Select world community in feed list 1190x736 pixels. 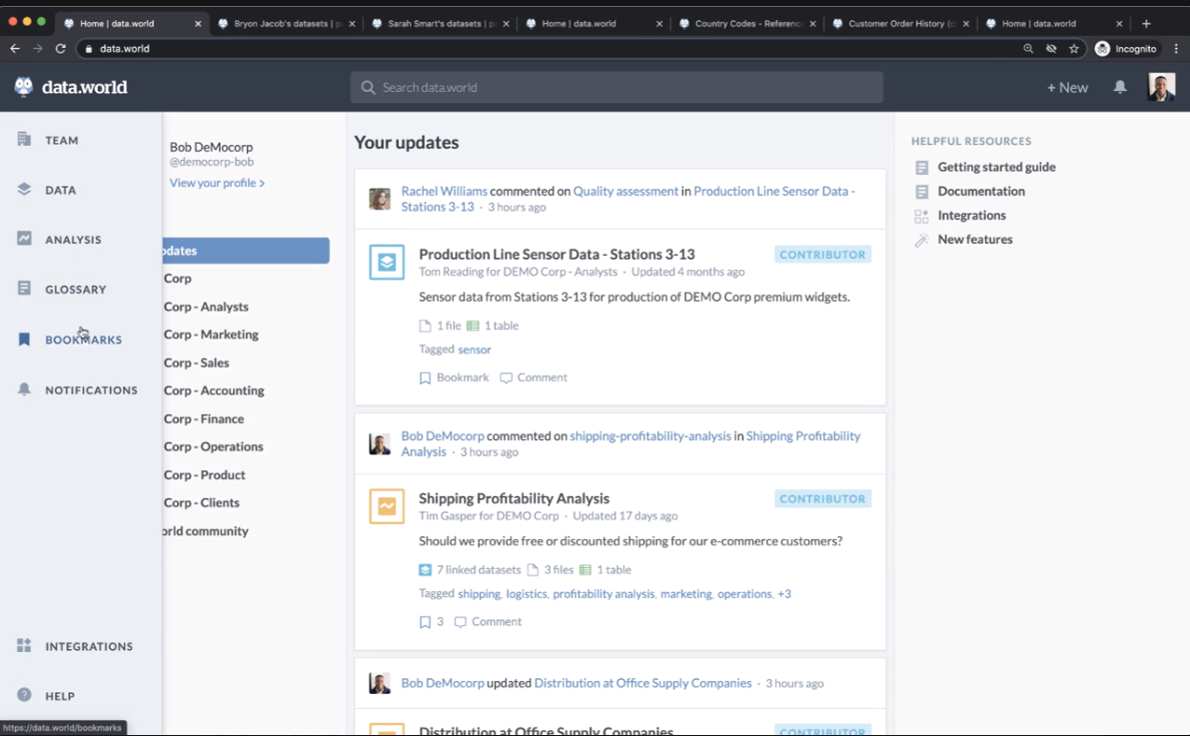pyautogui.click(x=206, y=531)
